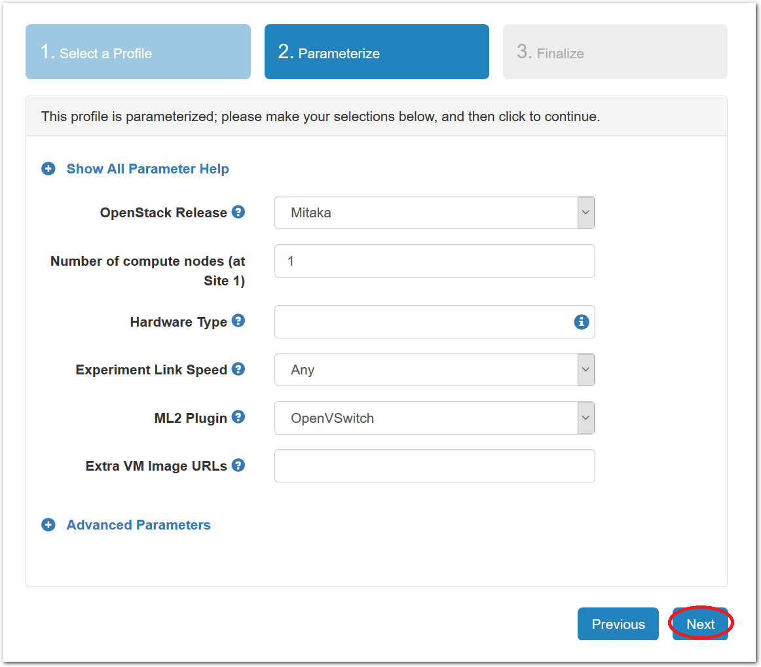
Task: Open the ML2 Plugin dropdown showing OpenVSwitch
Action: pyautogui.click(x=434, y=418)
